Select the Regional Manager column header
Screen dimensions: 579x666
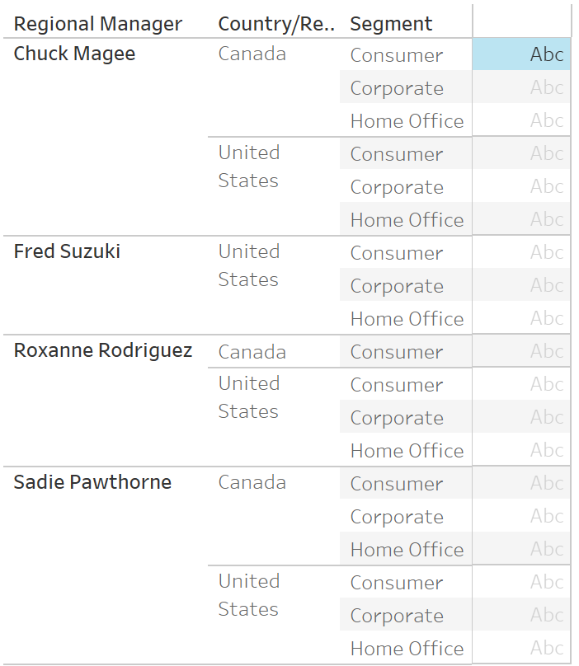pos(98,24)
